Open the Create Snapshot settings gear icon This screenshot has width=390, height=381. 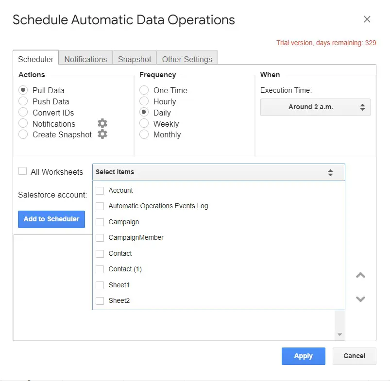(x=102, y=134)
